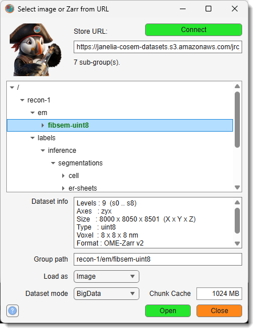The width and height of the screenshot is (257, 332).
Task: Click the tree scroll-down arrow
Action: coord(238,187)
